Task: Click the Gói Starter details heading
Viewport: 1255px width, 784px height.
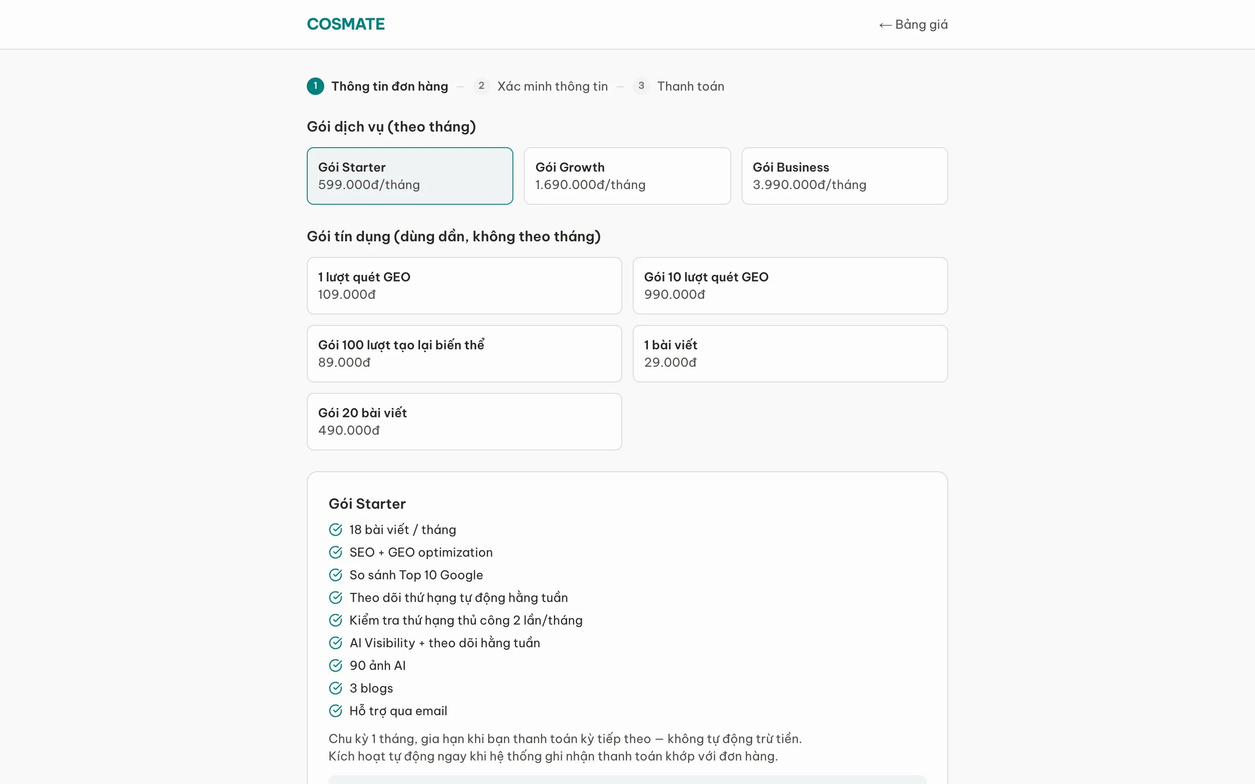Action: point(367,504)
